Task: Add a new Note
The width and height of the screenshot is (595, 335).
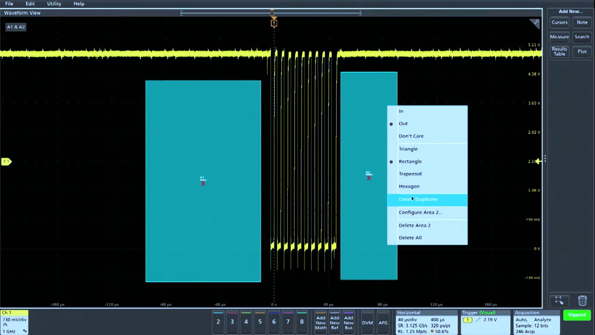Action: (x=582, y=22)
